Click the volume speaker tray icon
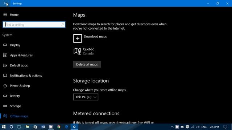The width and height of the screenshot is (232, 130). tap(198, 127)
